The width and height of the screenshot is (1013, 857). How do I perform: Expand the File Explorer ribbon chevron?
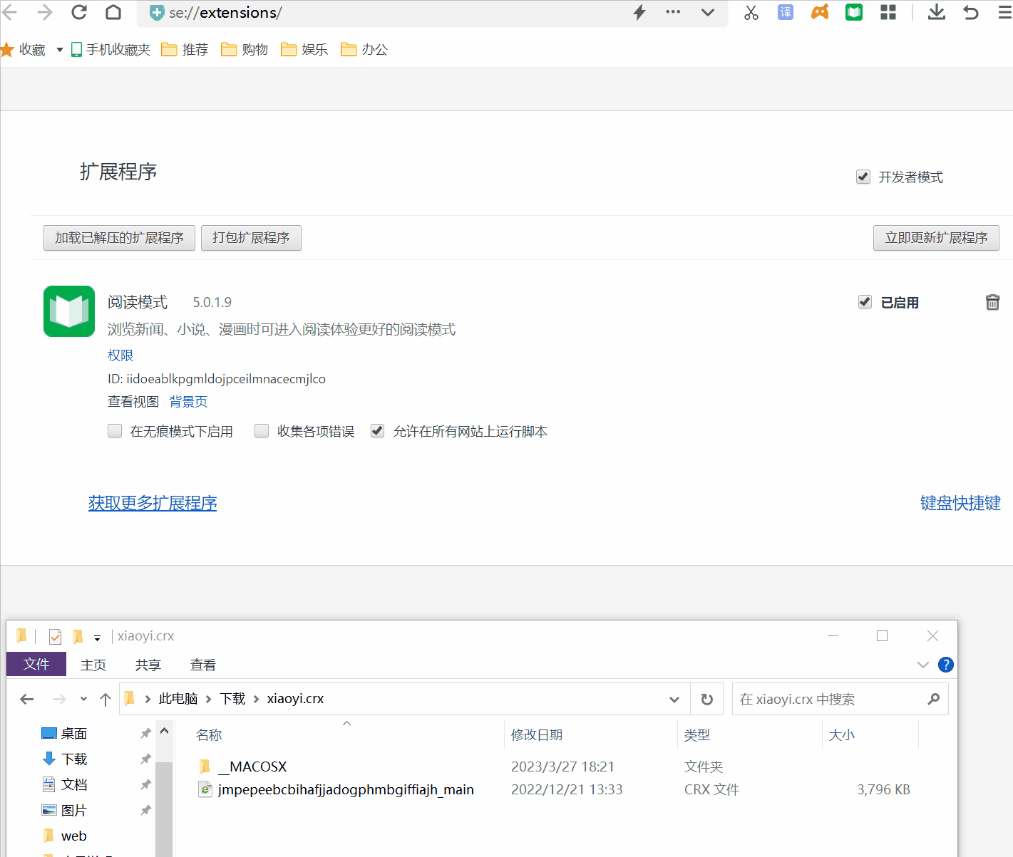[x=923, y=665]
